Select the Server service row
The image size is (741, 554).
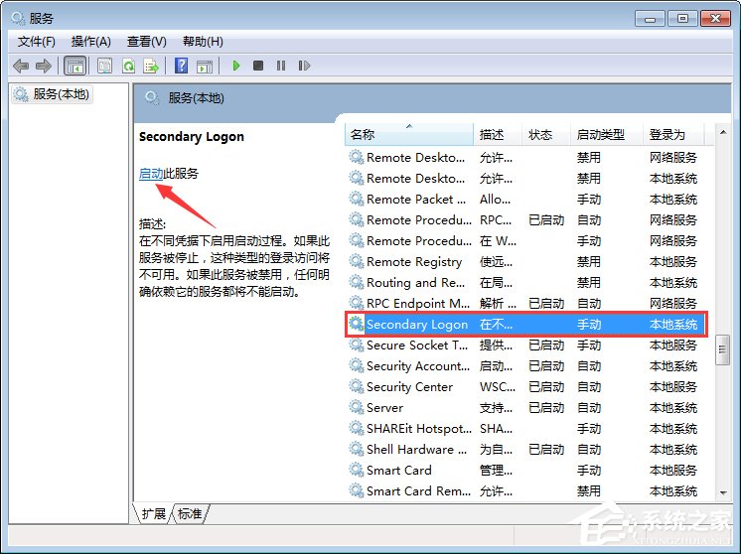tap(526, 408)
